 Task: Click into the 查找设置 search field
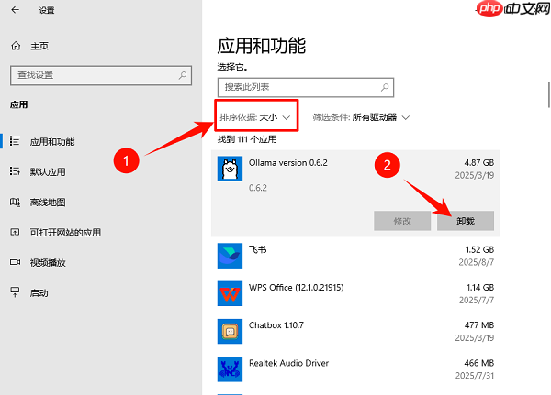pyautogui.click(x=101, y=75)
